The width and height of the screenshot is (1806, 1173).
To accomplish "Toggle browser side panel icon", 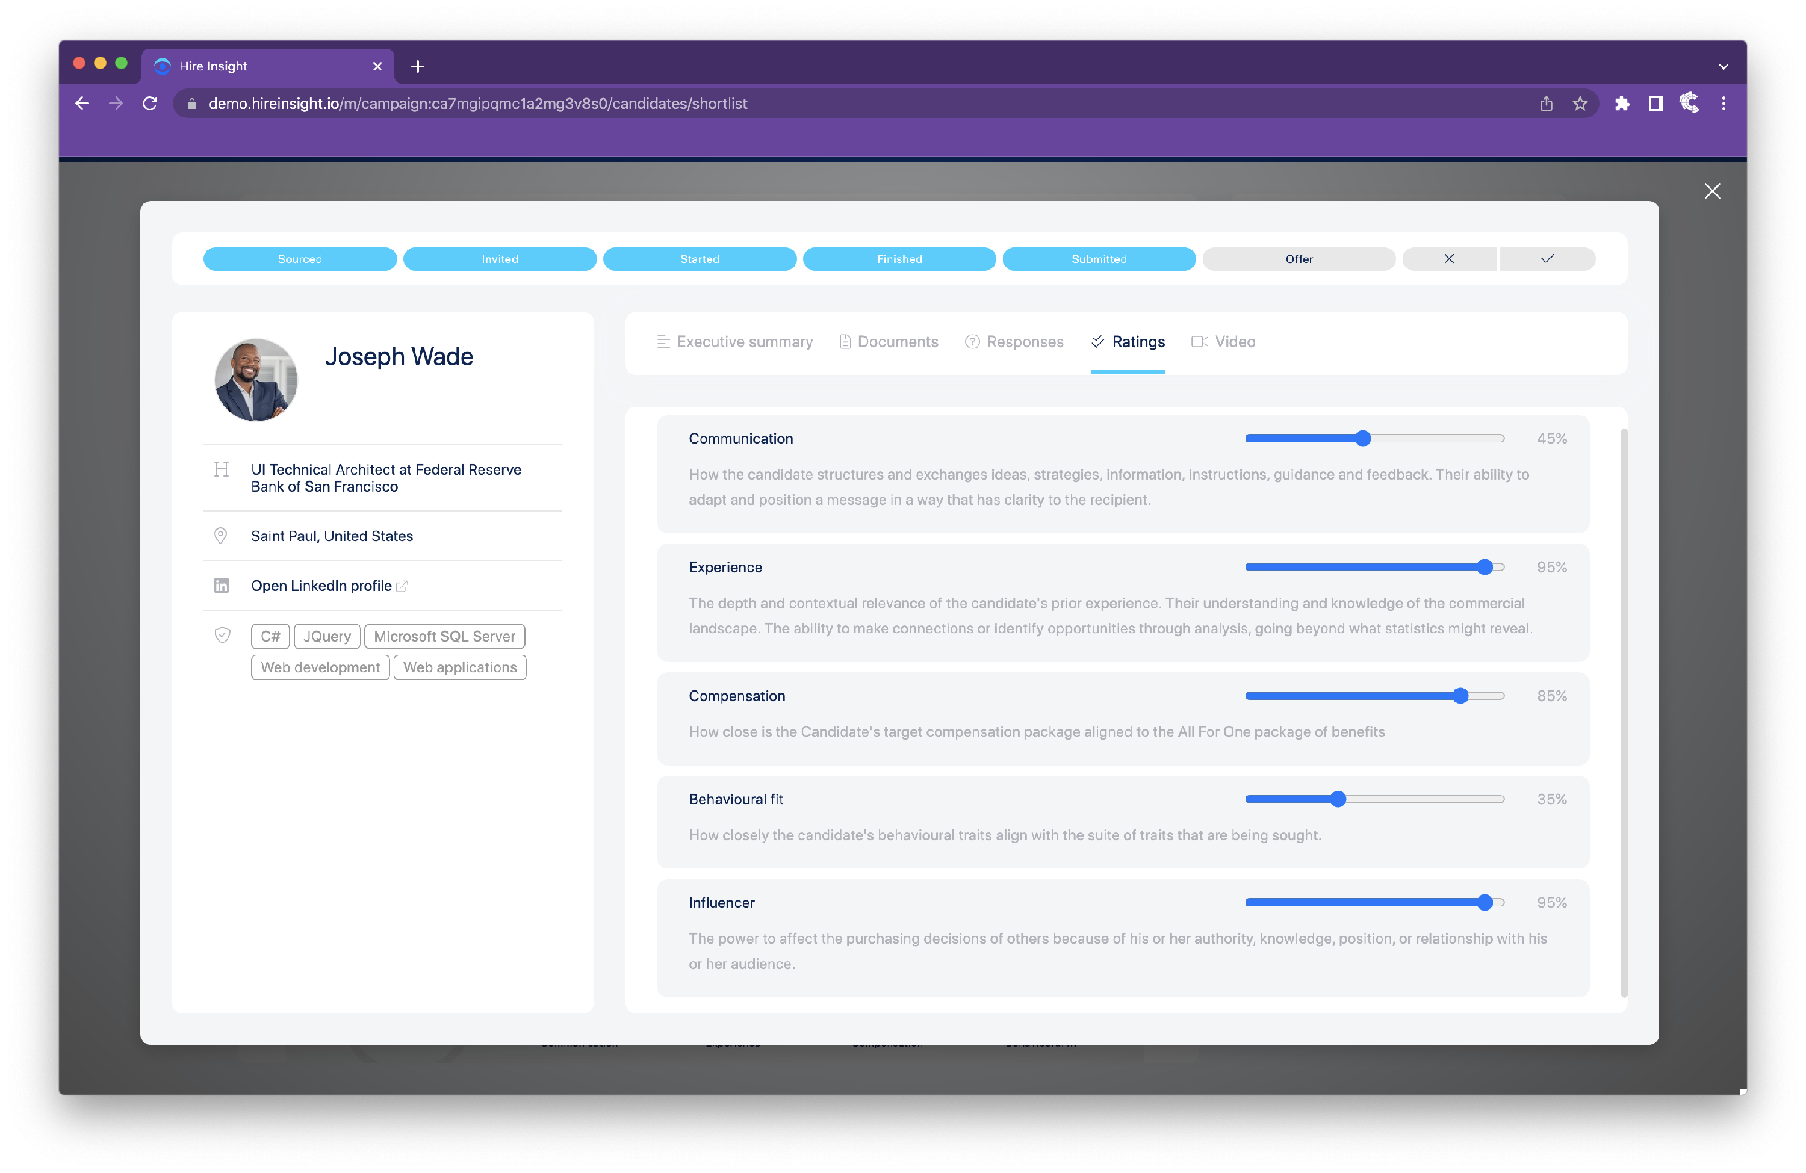I will coord(1655,104).
